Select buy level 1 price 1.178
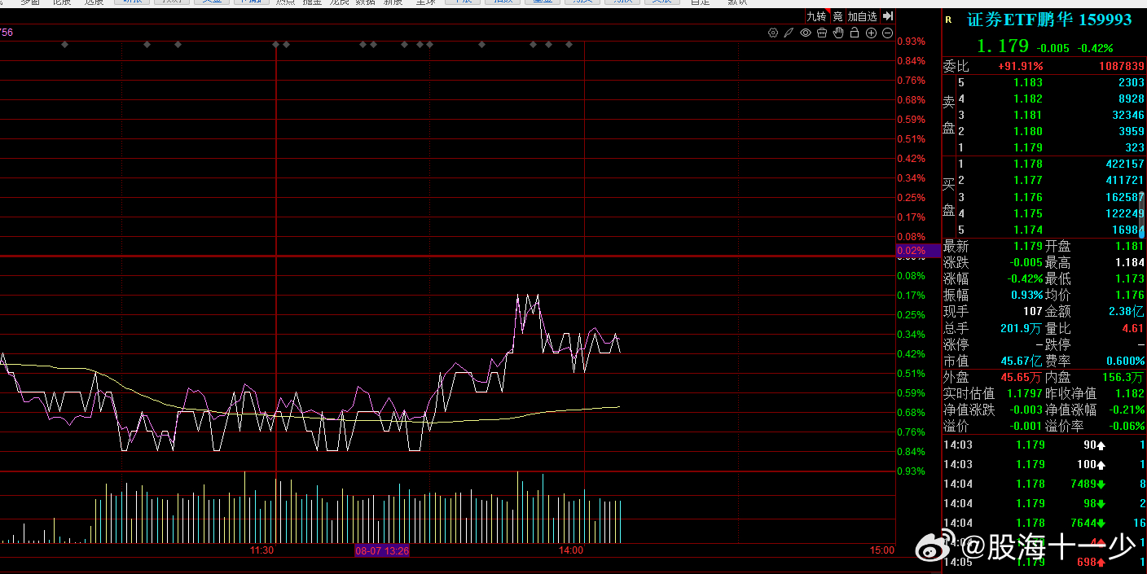Screen dimensions: 1147x574 pos(1028,164)
